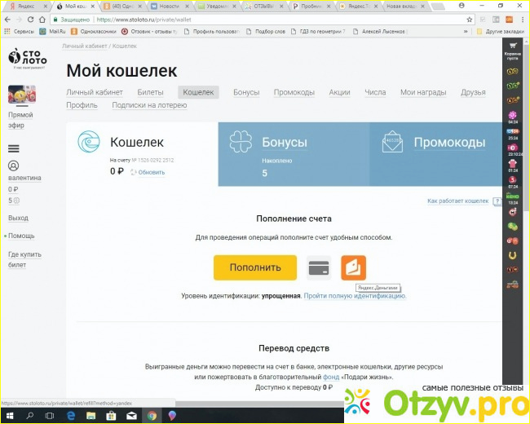Viewport: 530px width, 424px height.
Task: Switch to the Бонусы tab
Action: (x=246, y=93)
